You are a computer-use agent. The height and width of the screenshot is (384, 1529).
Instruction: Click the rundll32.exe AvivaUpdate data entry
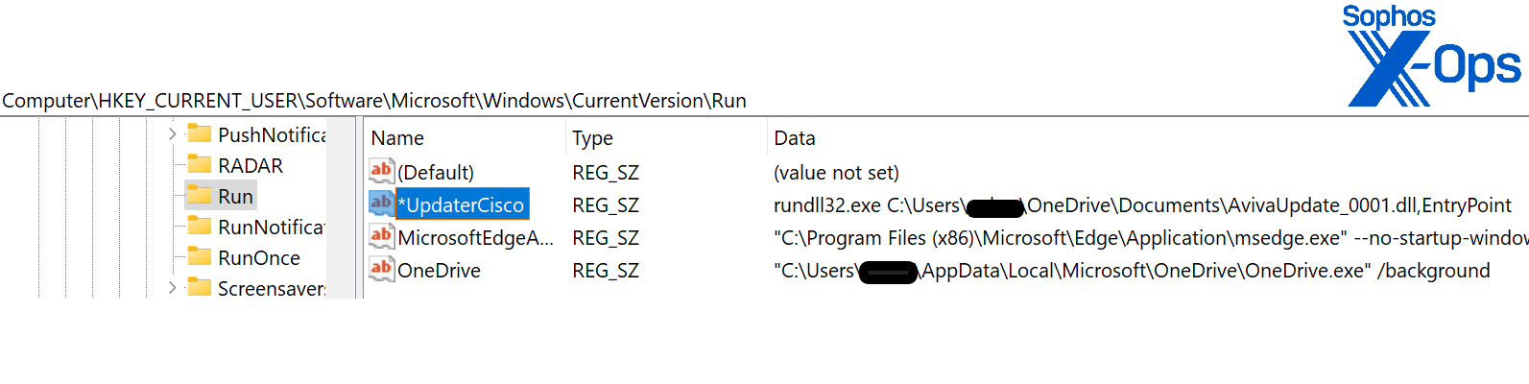pyautogui.click(x=1142, y=205)
